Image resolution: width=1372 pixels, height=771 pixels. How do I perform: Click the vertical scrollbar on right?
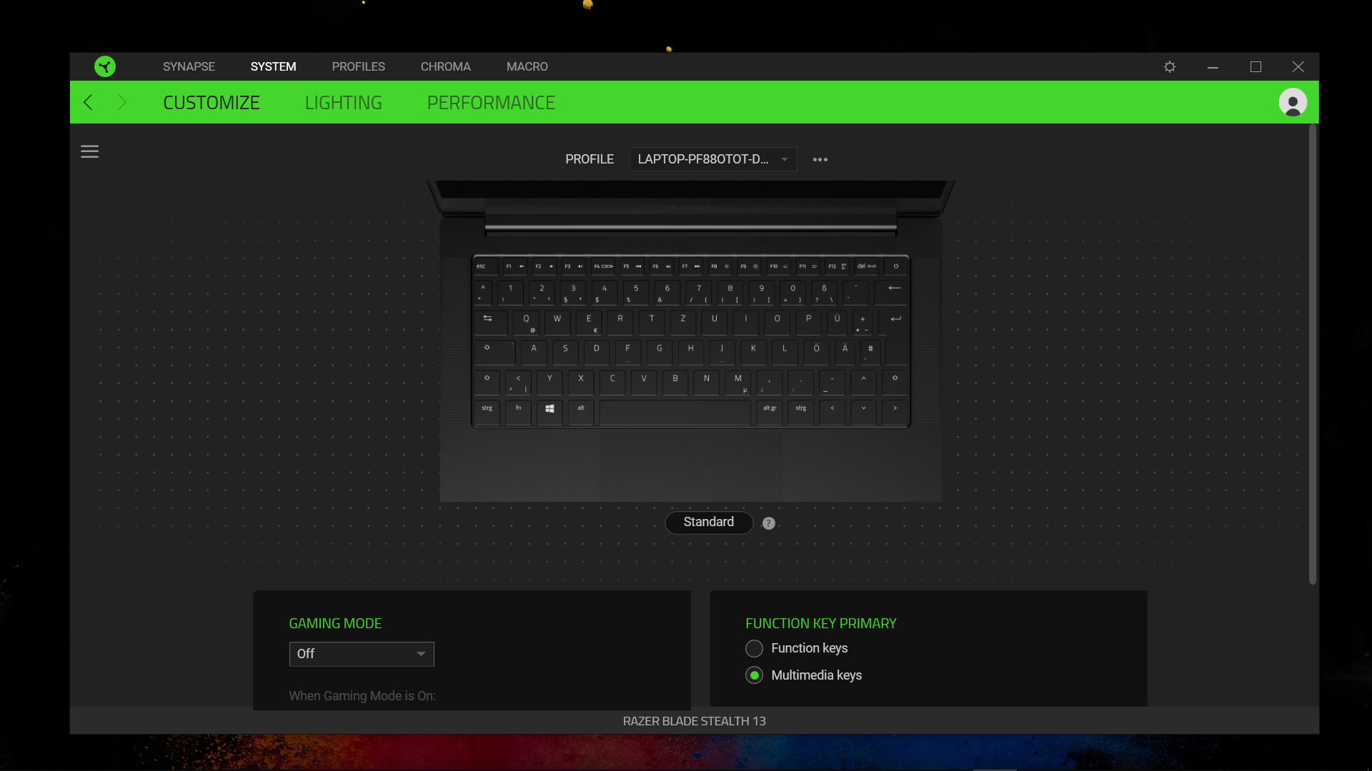pyautogui.click(x=1312, y=355)
